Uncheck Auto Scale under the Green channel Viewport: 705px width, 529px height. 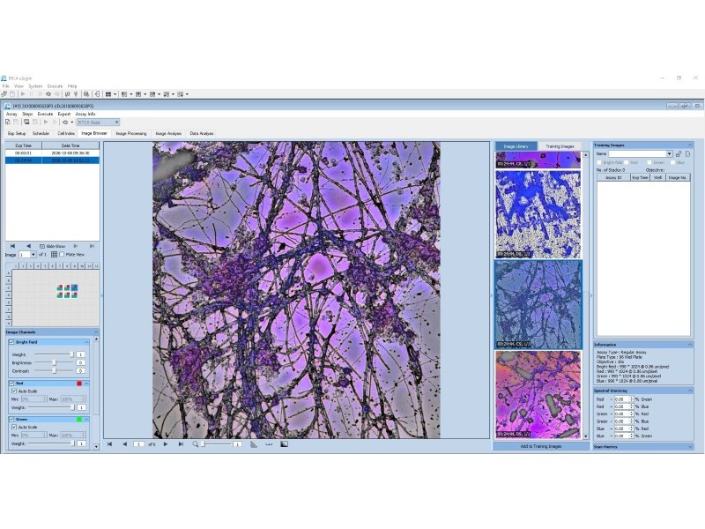(x=14, y=427)
